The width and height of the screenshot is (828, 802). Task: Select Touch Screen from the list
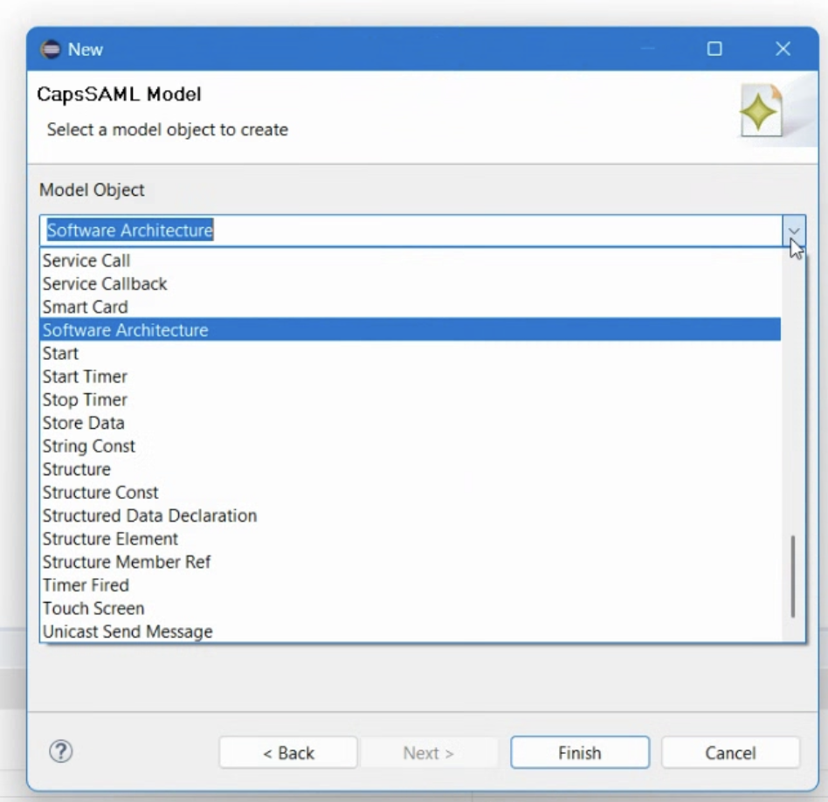click(93, 608)
